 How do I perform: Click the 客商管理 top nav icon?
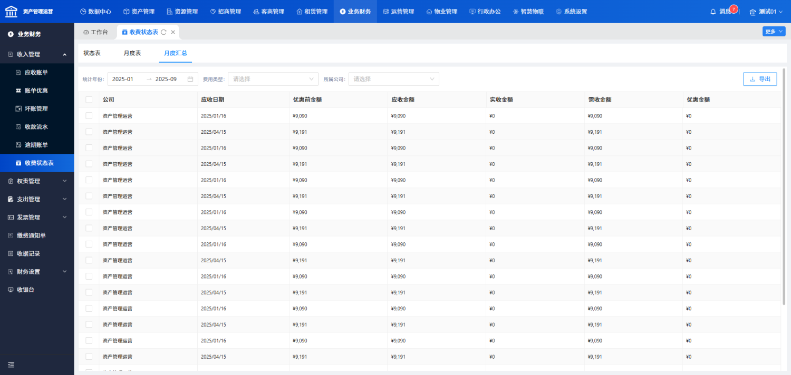[x=256, y=11]
